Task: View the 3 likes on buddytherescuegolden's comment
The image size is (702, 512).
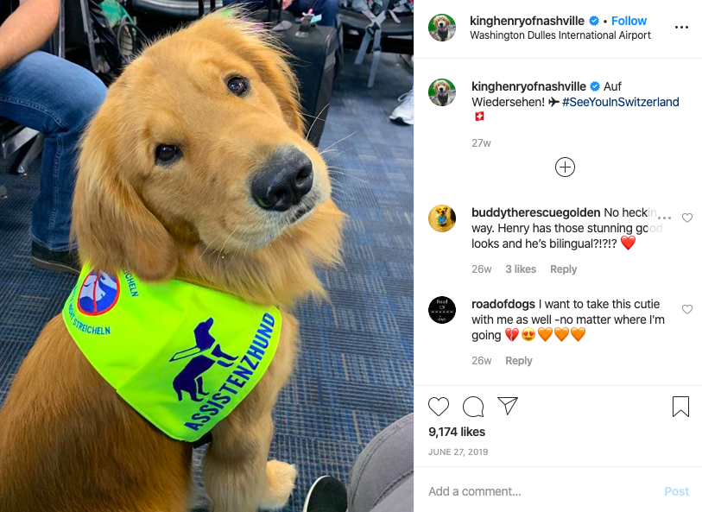Action: pos(521,269)
